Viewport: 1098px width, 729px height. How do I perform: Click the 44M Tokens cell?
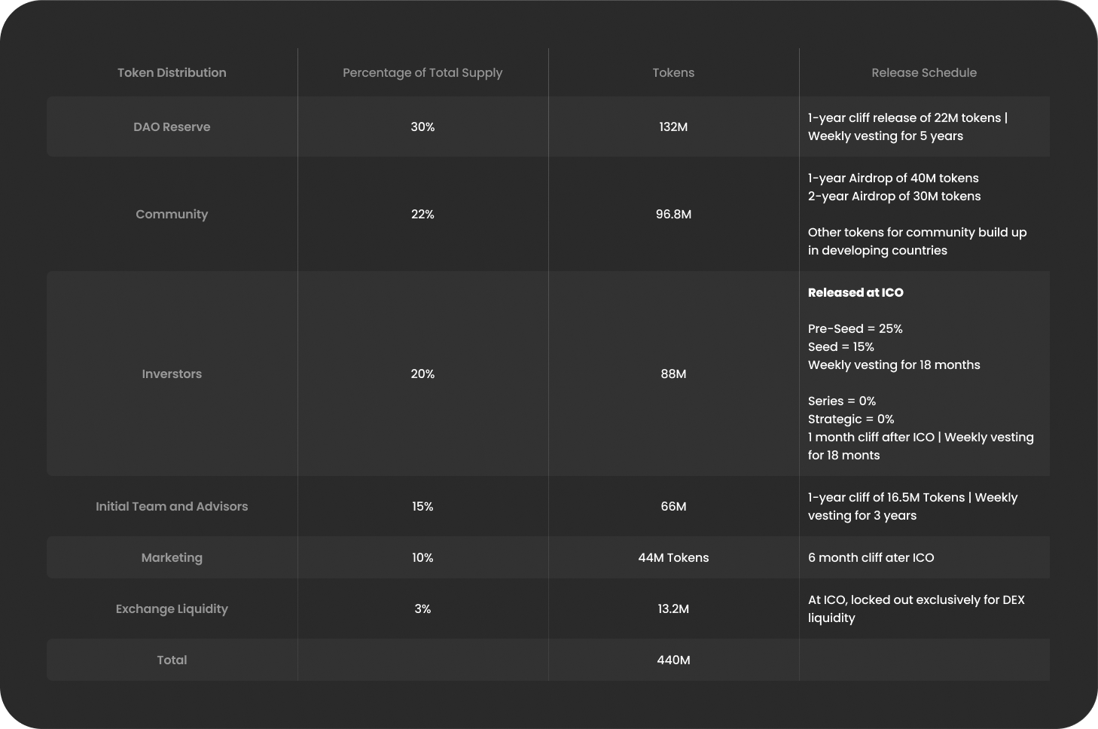click(673, 557)
